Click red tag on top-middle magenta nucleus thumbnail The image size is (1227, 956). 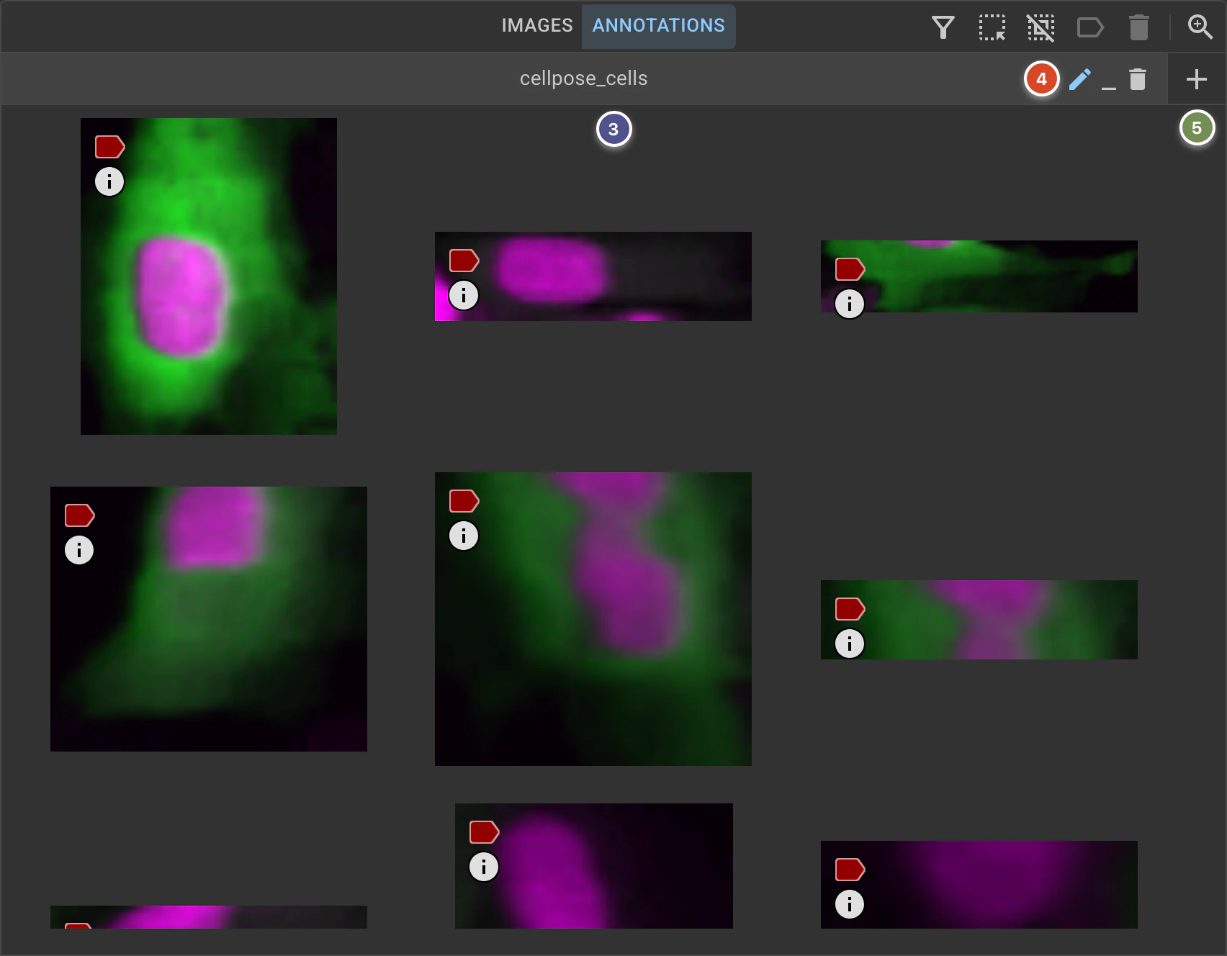(x=464, y=261)
